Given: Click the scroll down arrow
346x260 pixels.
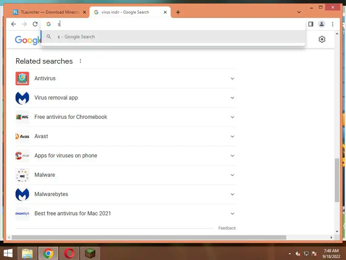Looking at the screenshot, I should [x=337, y=232].
